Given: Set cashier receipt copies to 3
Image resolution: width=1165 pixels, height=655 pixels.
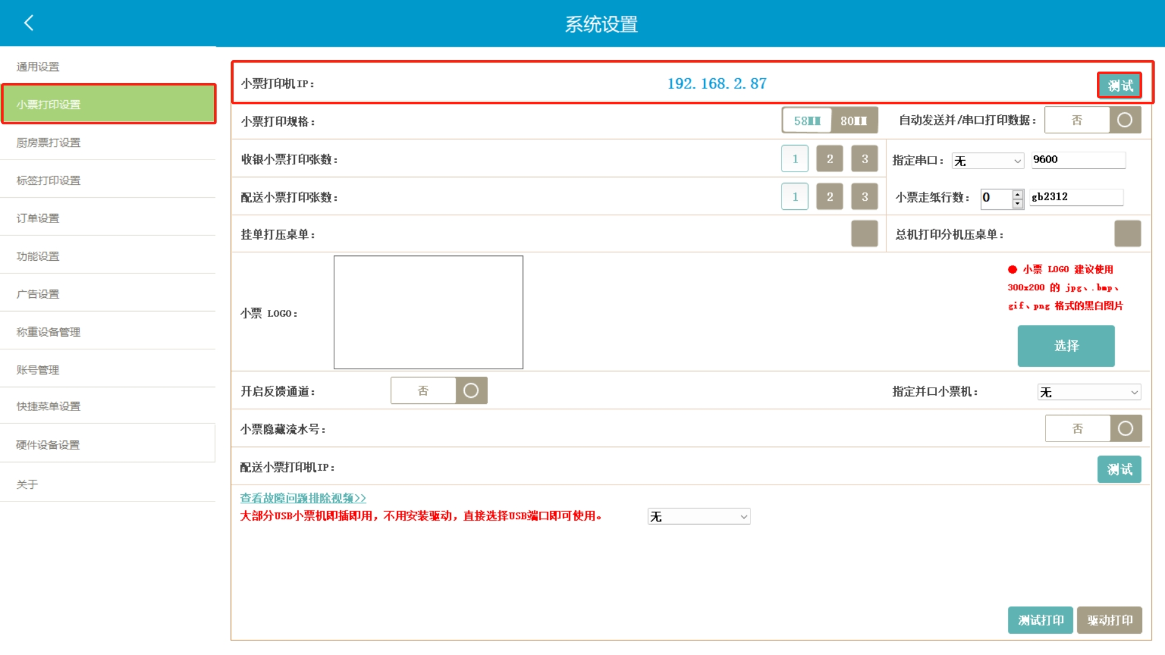Looking at the screenshot, I should click(864, 159).
